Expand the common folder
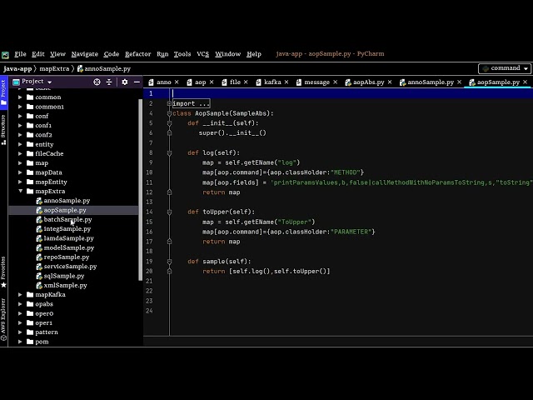The image size is (533, 400). tap(20, 97)
